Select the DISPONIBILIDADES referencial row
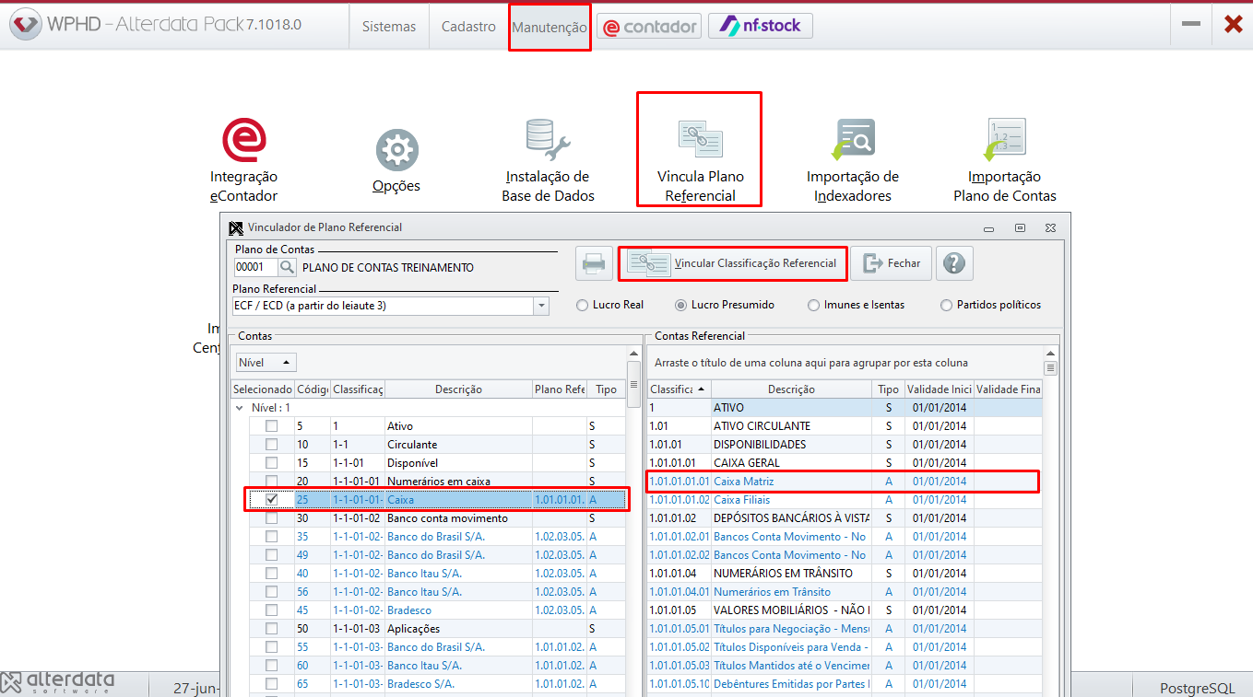1253x697 pixels. tap(845, 445)
